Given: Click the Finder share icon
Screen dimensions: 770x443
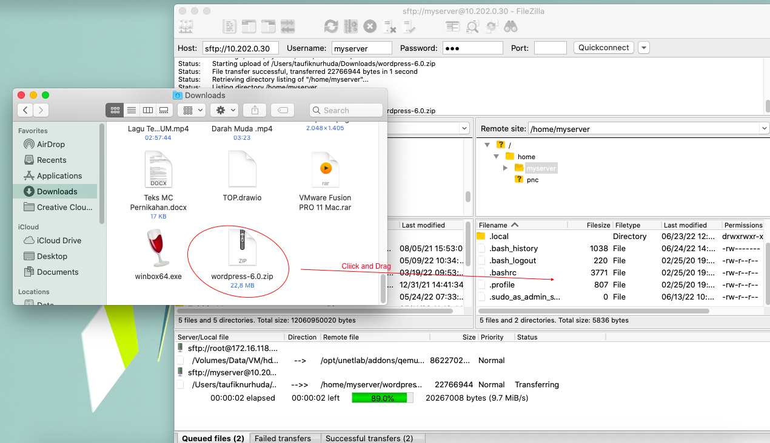Looking at the screenshot, I should [x=255, y=110].
